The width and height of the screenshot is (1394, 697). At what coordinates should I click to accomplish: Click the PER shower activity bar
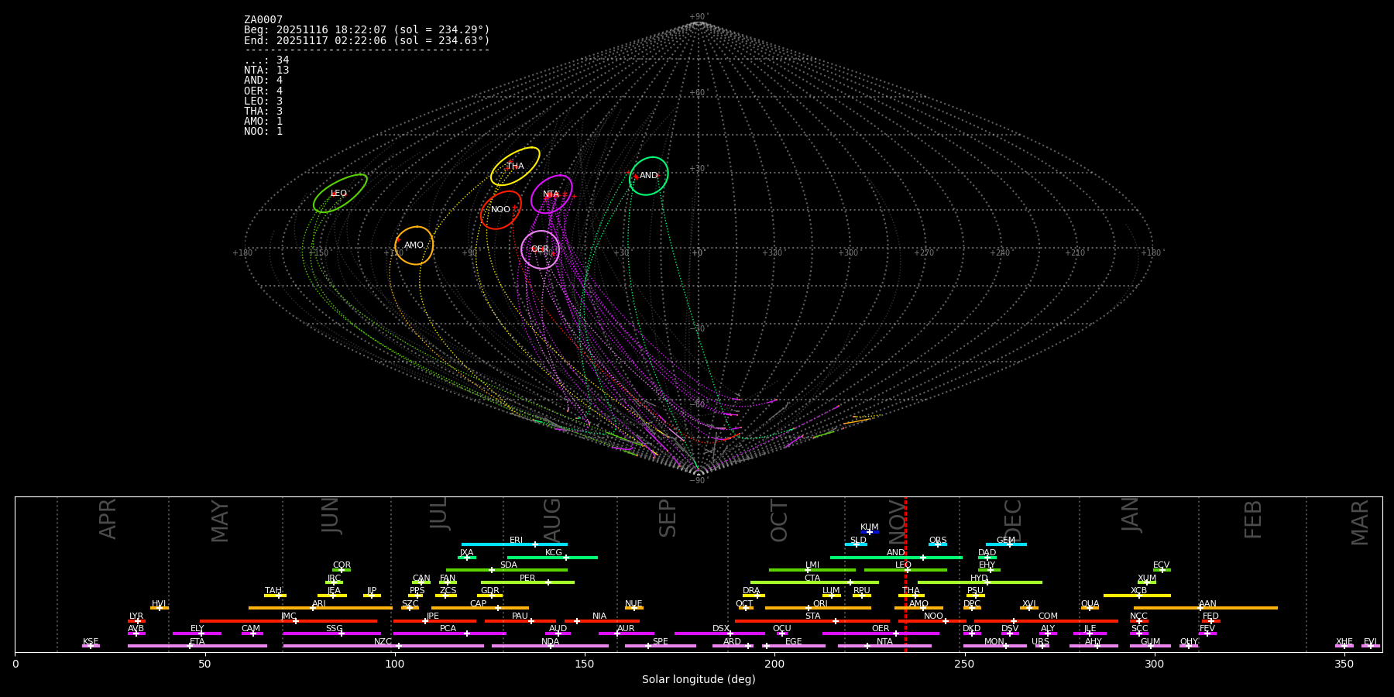527,582
